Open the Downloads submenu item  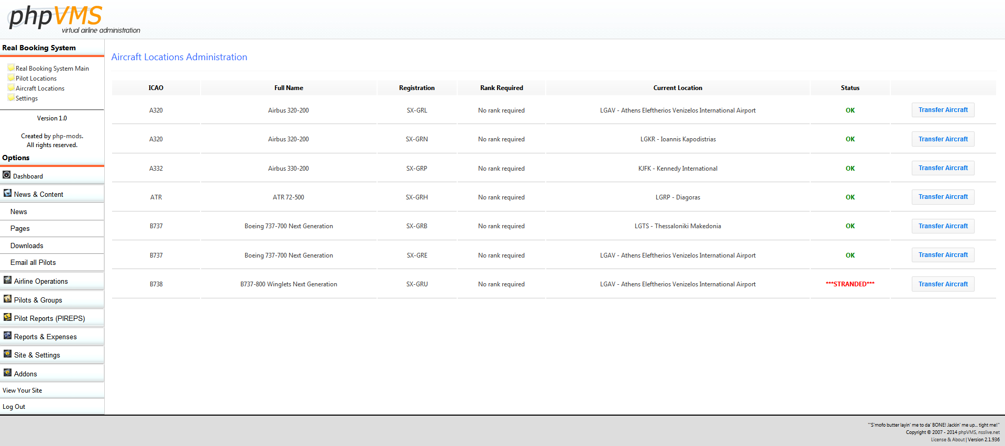[52, 246]
